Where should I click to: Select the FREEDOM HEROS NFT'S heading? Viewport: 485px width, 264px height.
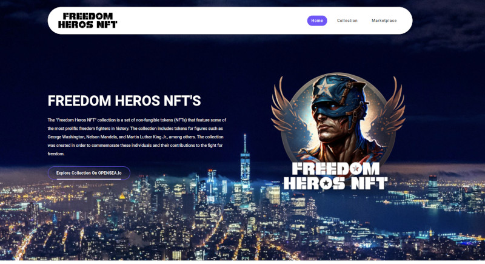point(124,101)
